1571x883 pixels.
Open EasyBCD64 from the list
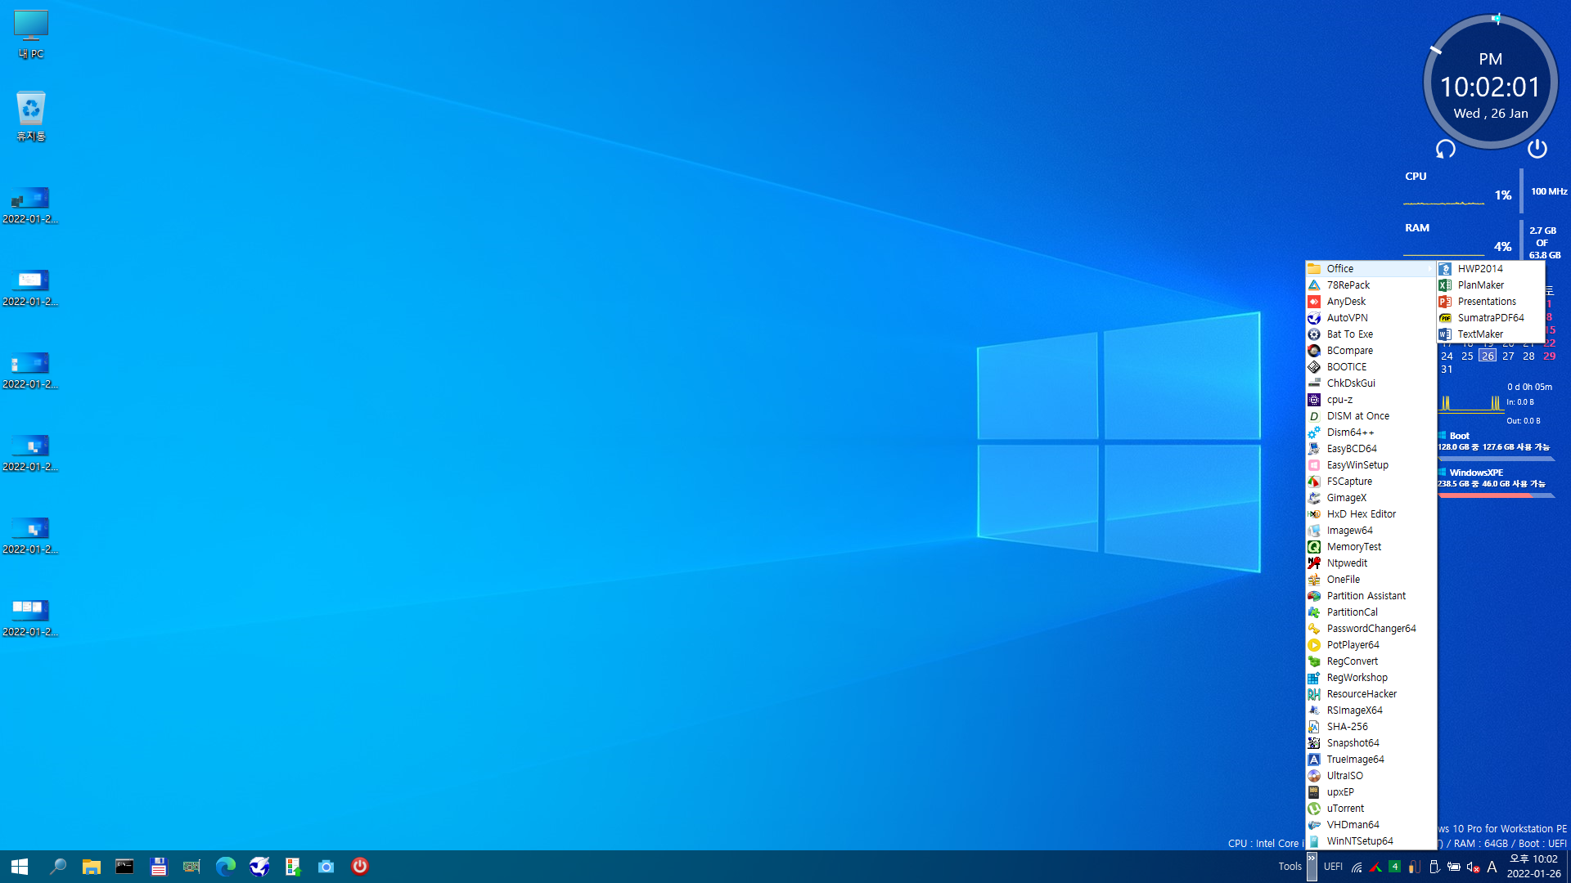1371,449
